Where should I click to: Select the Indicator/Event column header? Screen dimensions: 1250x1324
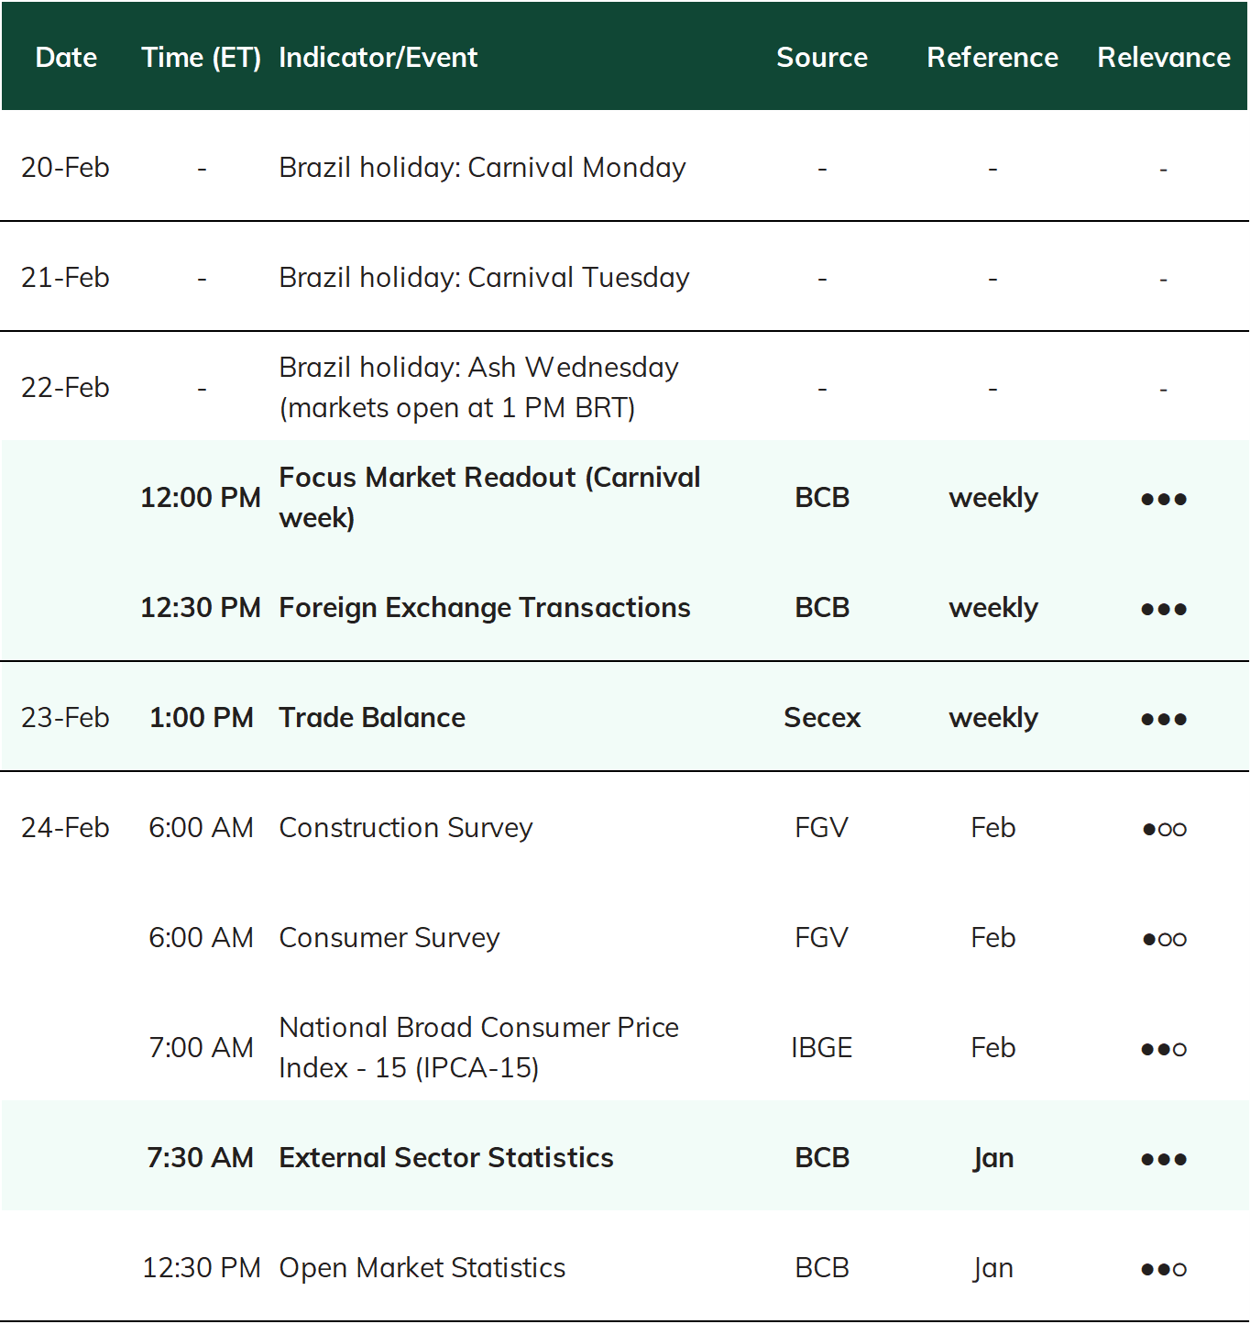[378, 57]
